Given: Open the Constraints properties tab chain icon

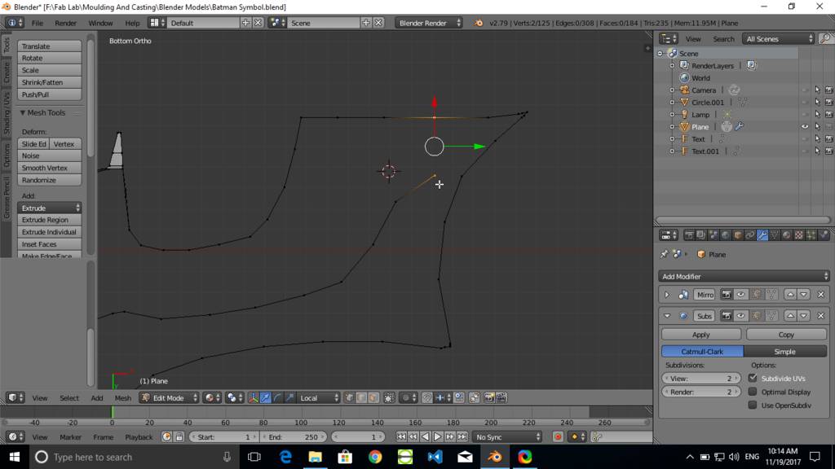Looking at the screenshot, I should point(750,235).
